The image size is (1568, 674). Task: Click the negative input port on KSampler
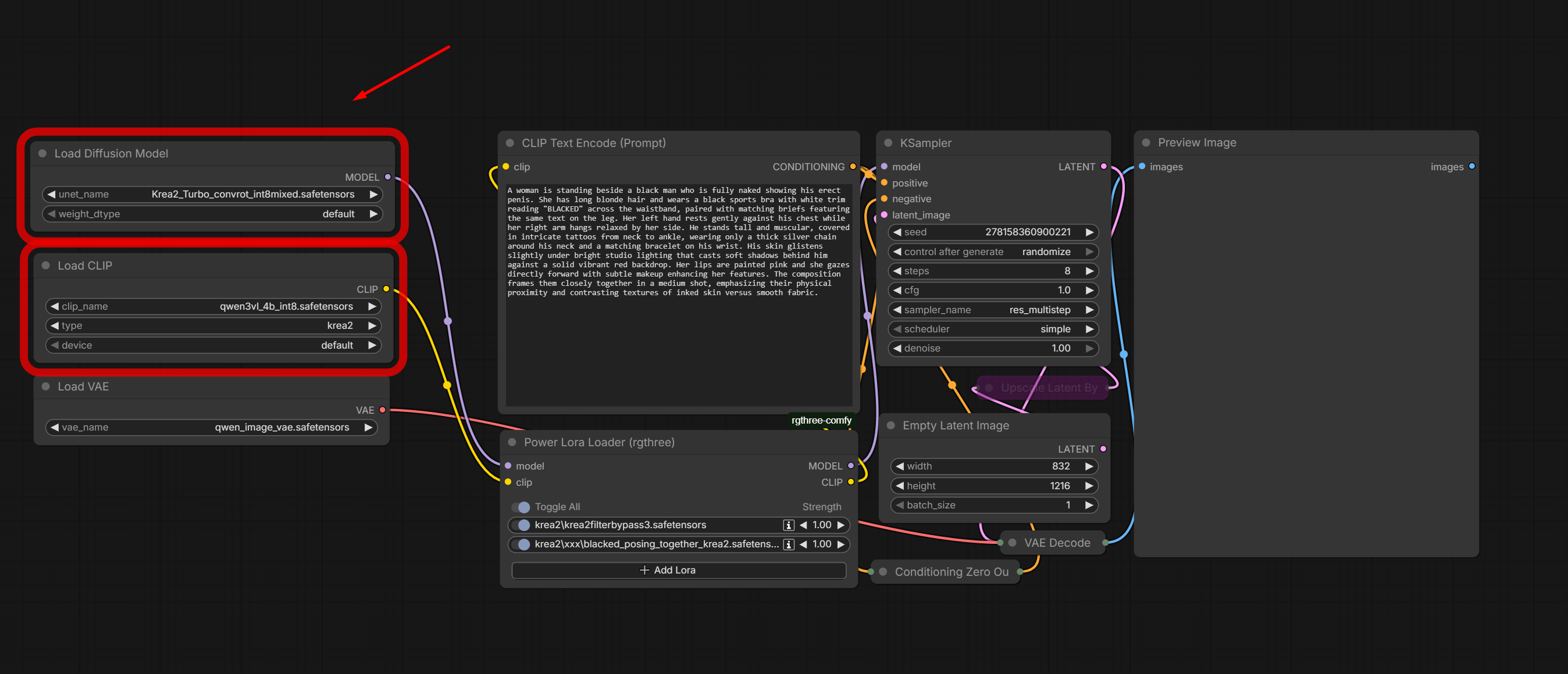(x=885, y=198)
